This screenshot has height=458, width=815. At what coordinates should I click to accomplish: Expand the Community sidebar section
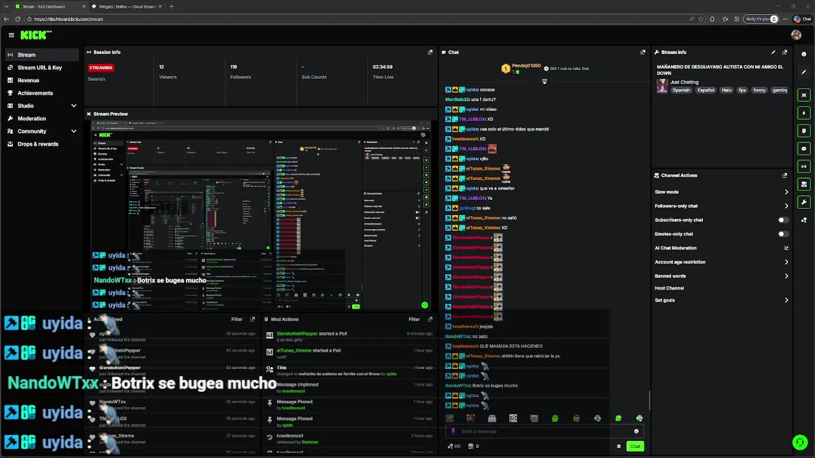coord(73,131)
